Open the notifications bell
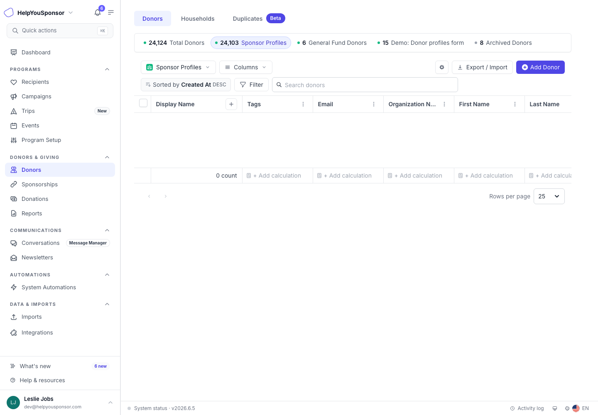Screen dimensions: 598x415 pos(98,12)
